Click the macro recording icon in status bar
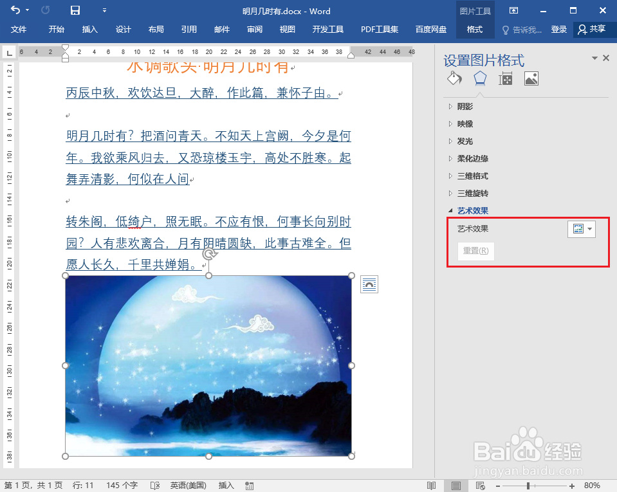The width and height of the screenshot is (617, 492). [249, 486]
